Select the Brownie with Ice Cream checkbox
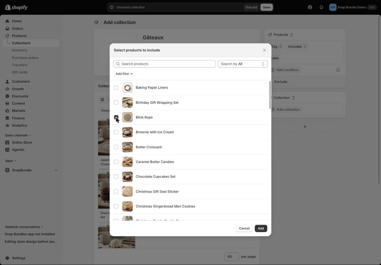The image size is (381, 265). coord(116,132)
